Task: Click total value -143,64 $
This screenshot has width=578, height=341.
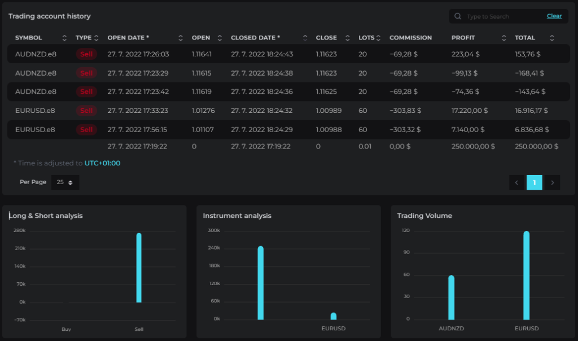Action: [530, 91]
